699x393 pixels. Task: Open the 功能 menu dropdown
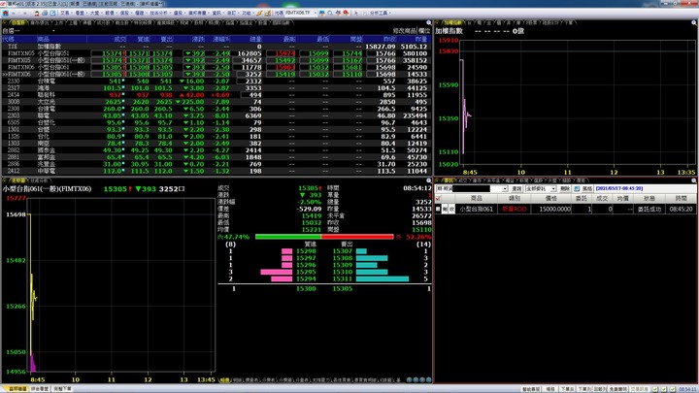pos(248,13)
